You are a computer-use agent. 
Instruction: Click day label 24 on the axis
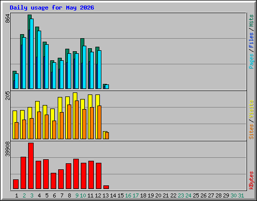(x=188, y=195)
